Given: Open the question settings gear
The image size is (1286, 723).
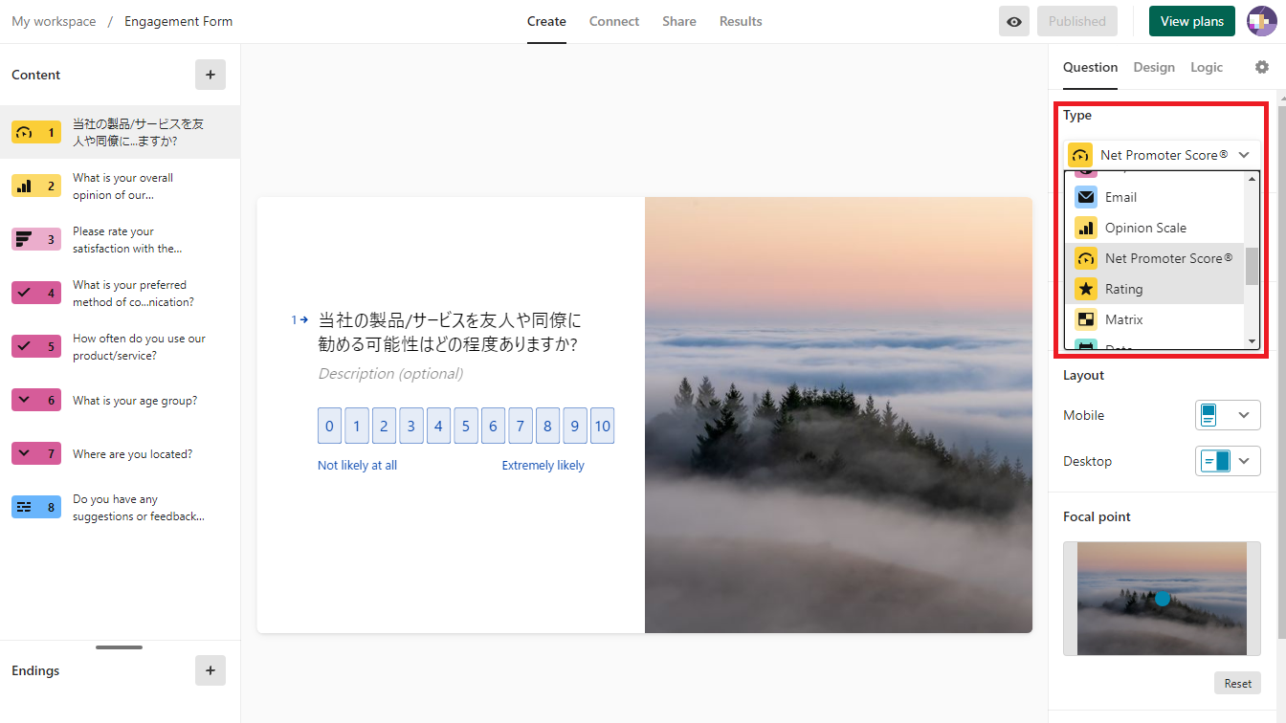Looking at the screenshot, I should [x=1262, y=67].
